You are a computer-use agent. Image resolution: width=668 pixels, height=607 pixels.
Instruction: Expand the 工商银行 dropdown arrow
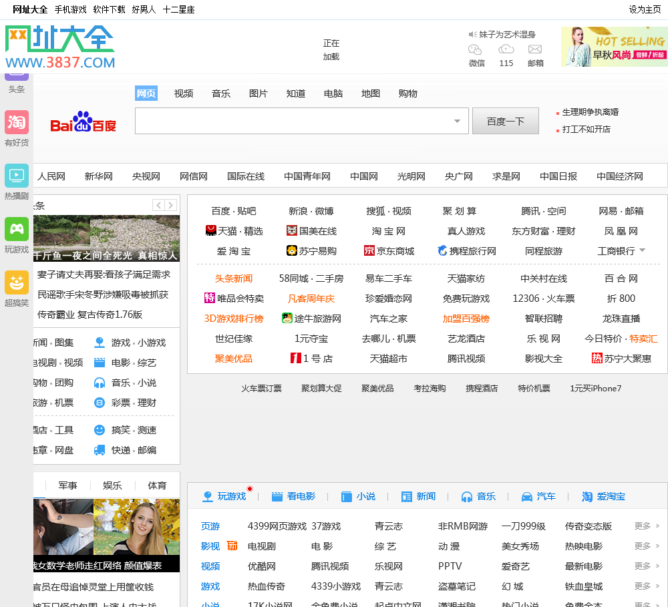(643, 250)
